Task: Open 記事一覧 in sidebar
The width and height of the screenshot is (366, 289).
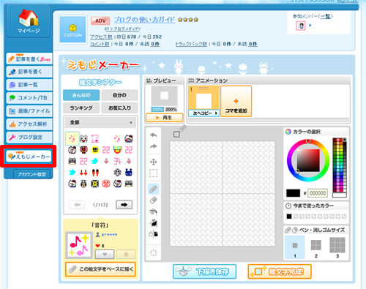Action: [x=29, y=85]
